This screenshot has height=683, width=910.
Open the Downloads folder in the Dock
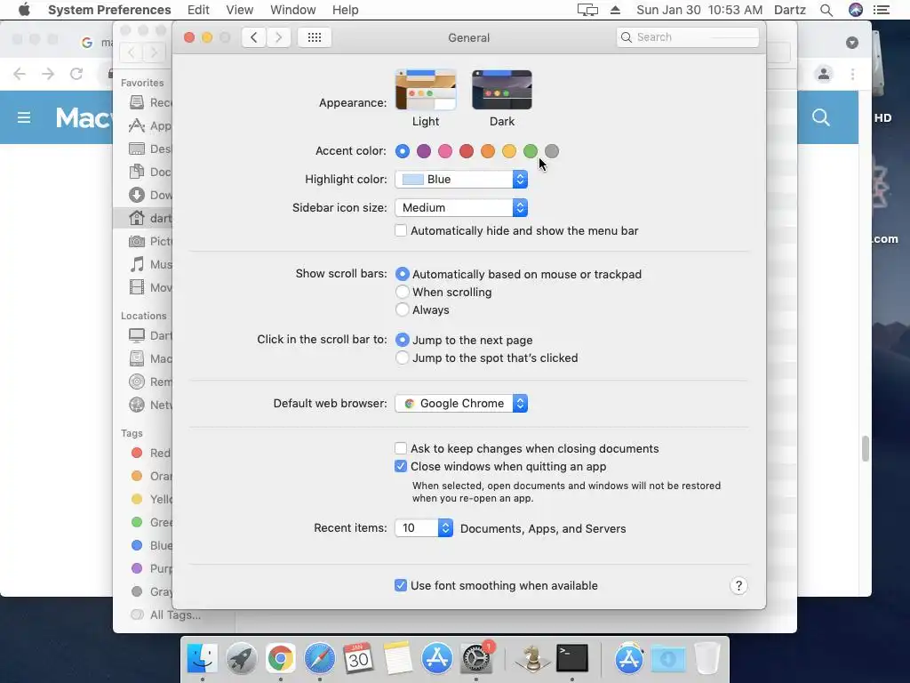668,658
